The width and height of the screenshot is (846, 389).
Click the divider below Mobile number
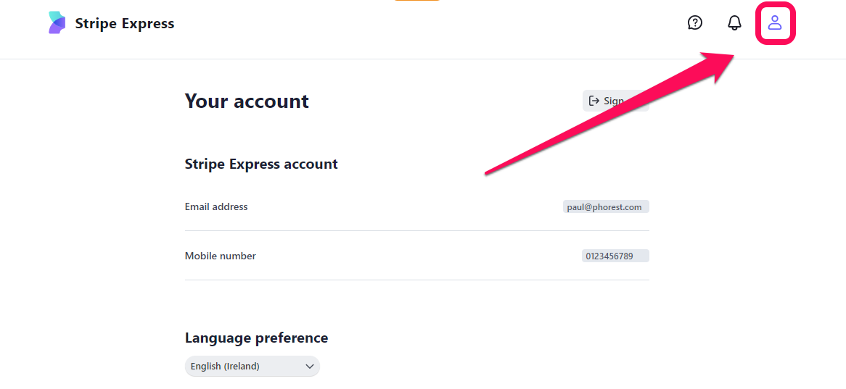(417, 280)
